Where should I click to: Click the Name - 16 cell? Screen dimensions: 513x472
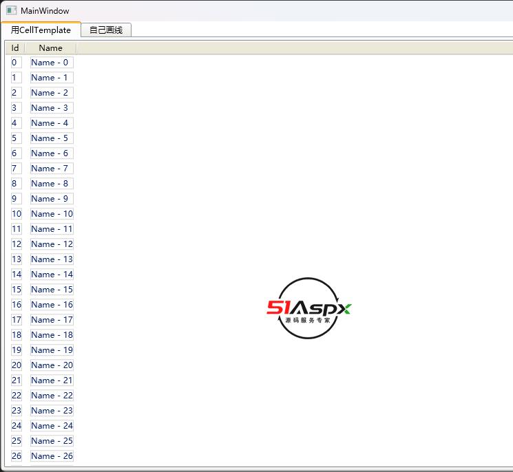tap(52, 305)
